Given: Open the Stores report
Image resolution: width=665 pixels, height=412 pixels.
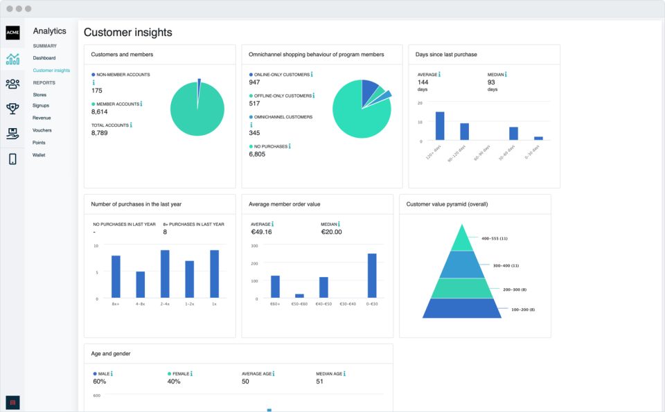Looking at the screenshot, I should pos(39,94).
